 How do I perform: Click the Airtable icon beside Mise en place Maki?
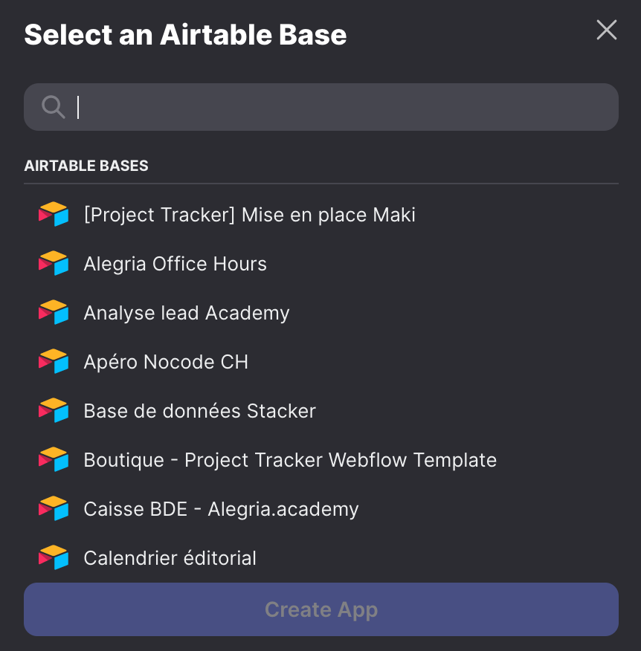point(54,214)
